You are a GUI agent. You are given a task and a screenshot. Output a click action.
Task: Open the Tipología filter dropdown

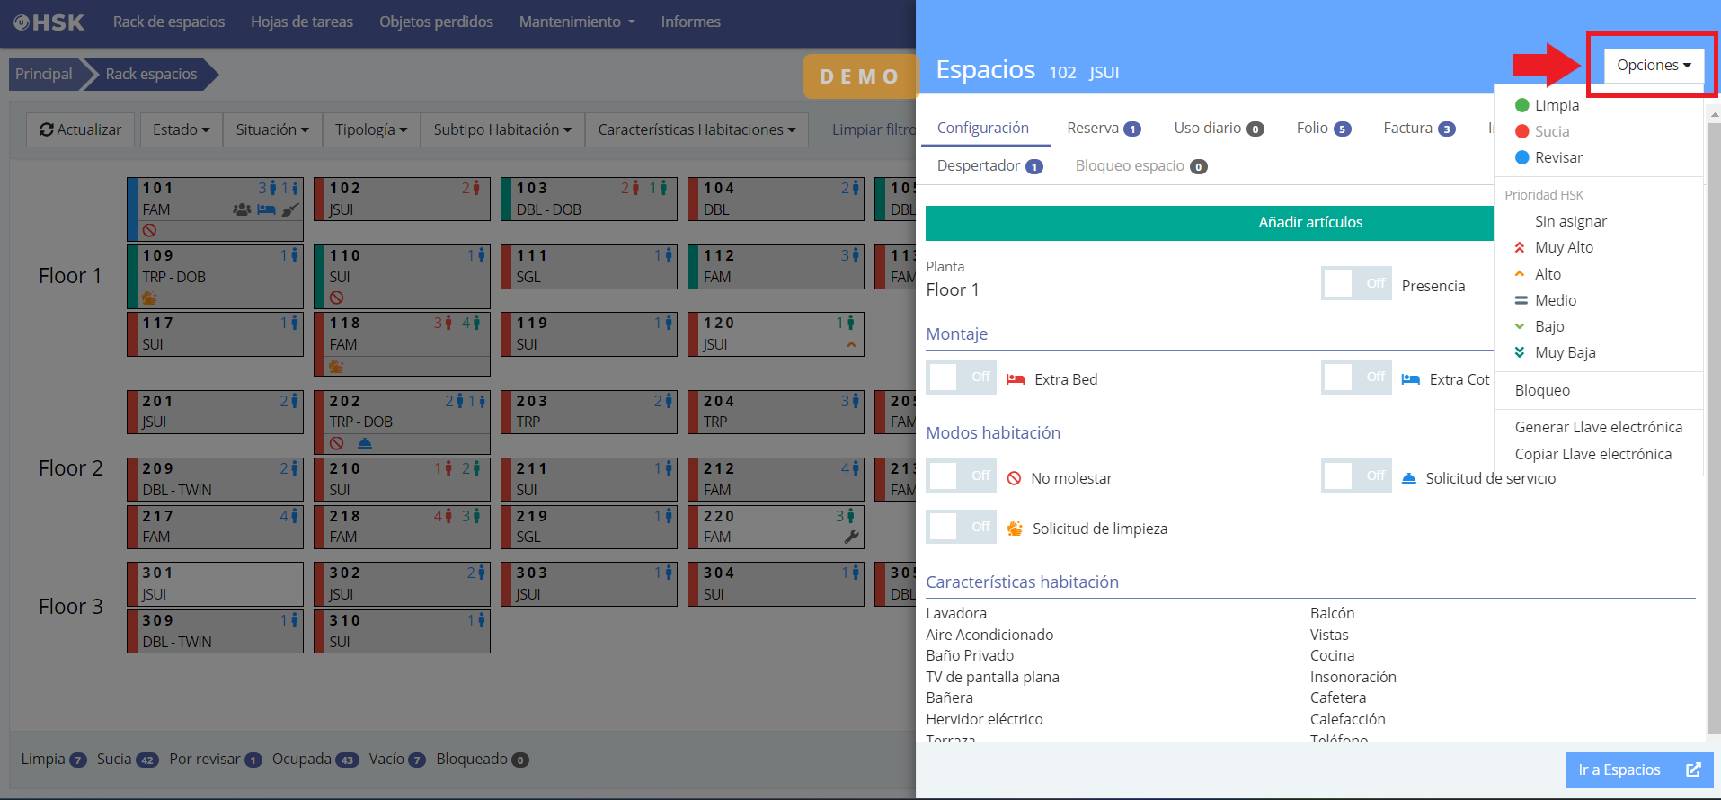(x=370, y=130)
